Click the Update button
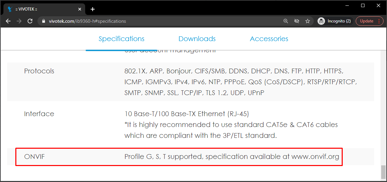Image resolution: width=387 pixels, height=182 pixels. point(367,21)
